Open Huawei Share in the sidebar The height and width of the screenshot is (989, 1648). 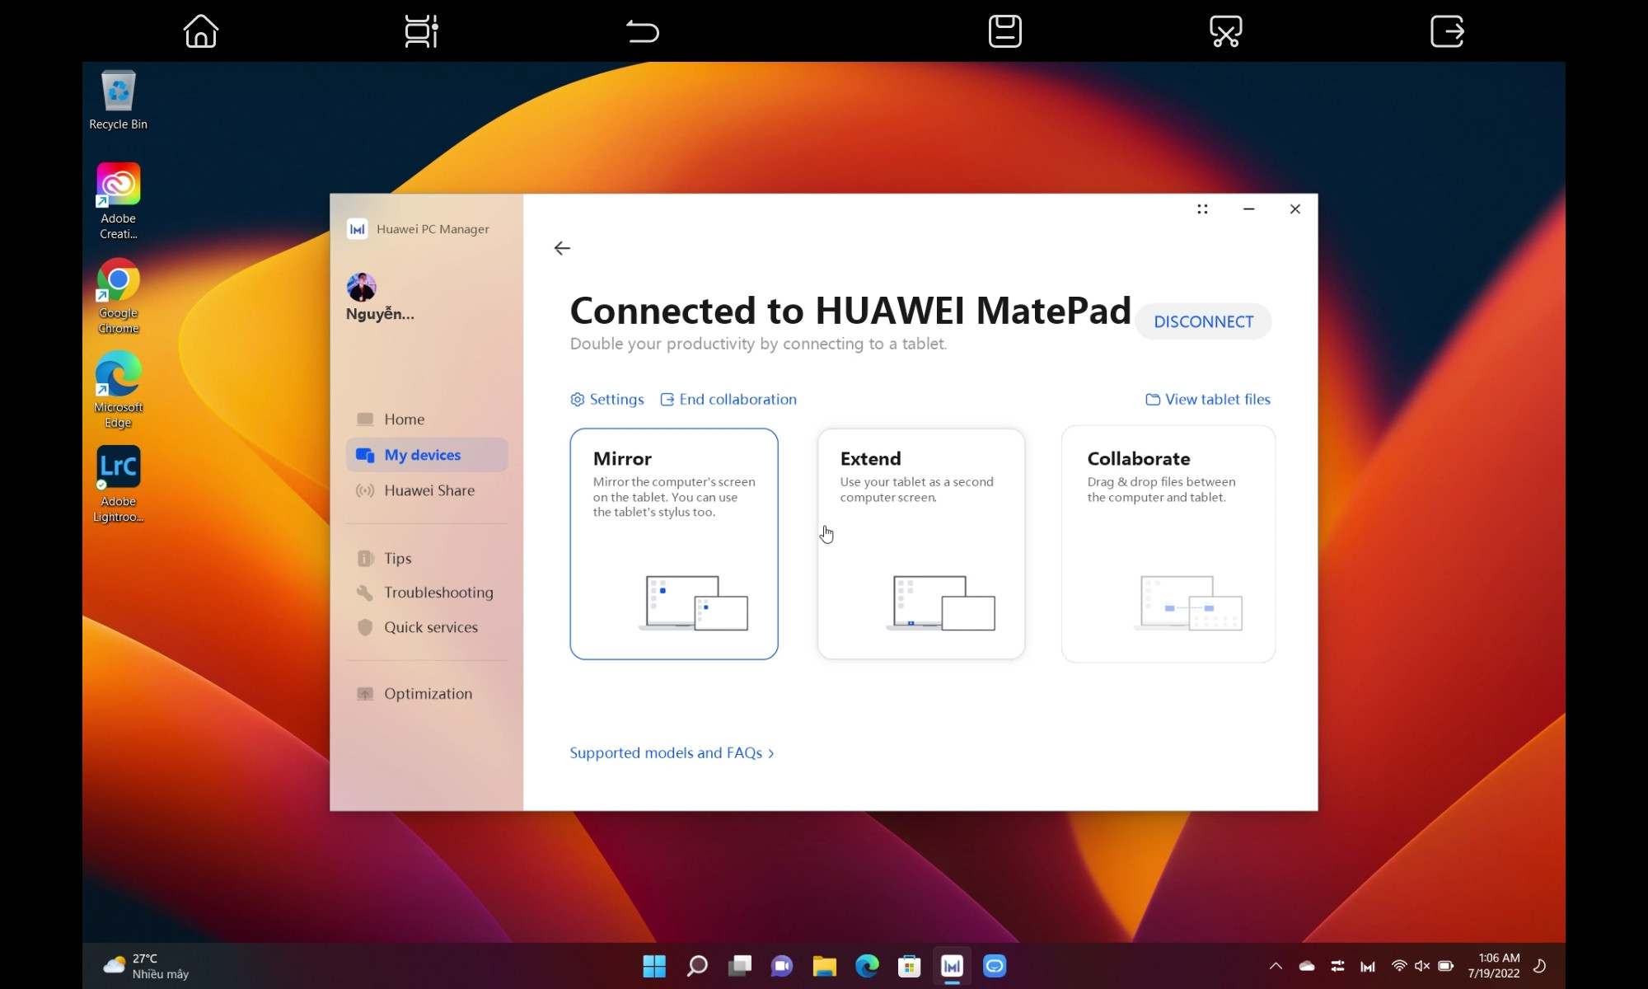tap(426, 490)
